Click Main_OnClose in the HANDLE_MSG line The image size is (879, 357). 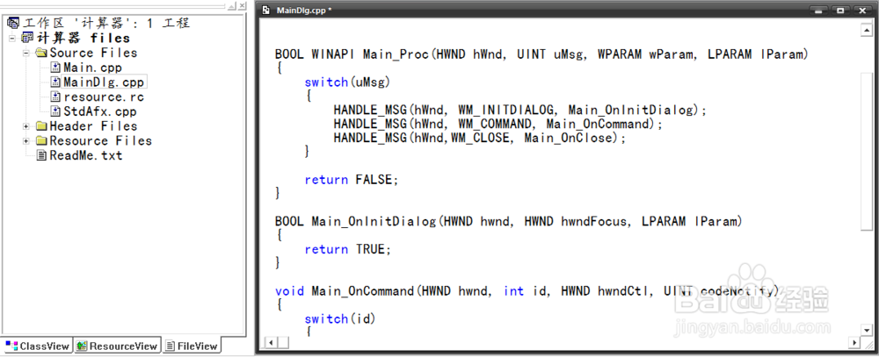(x=567, y=138)
